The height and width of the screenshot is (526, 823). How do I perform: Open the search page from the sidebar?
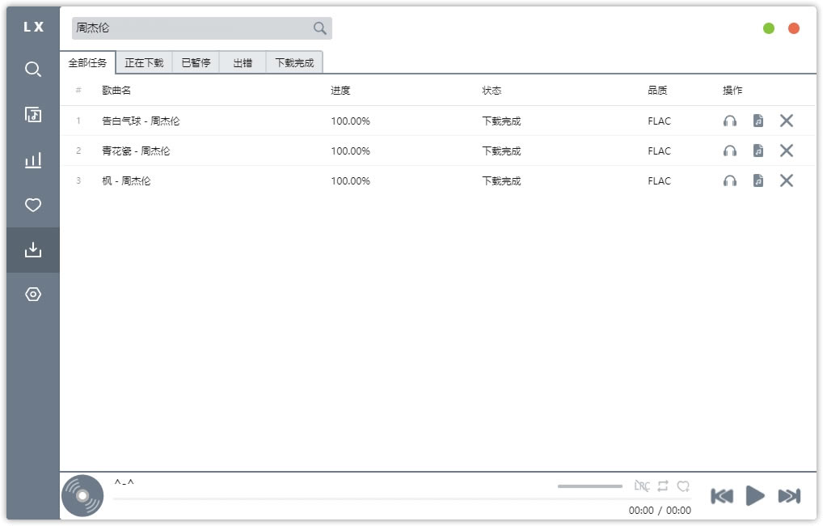32,70
